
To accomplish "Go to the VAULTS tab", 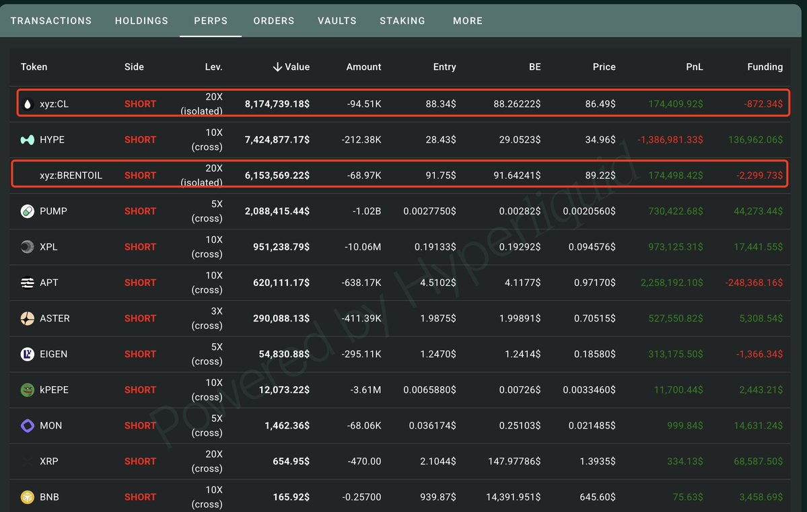I will (337, 21).
